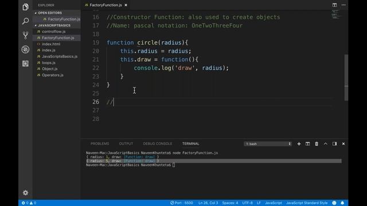Click the Port : 5500 live server status
The width and height of the screenshot is (367, 206).
tap(182, 203)
